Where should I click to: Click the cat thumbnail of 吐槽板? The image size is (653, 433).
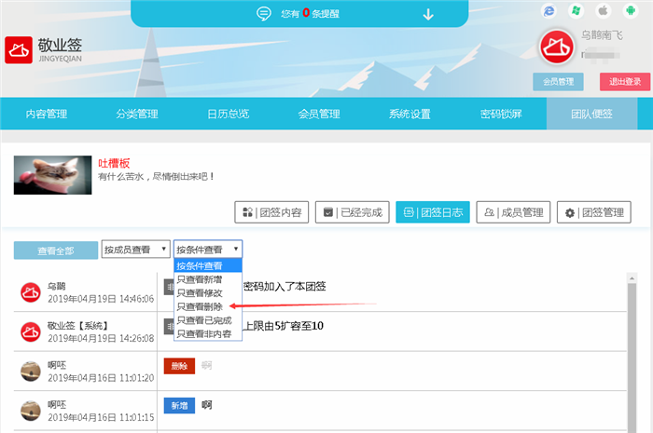click(x=52, y=174)
